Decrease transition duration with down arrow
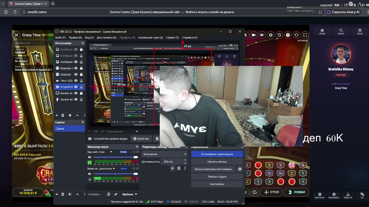 coord(185,163)
